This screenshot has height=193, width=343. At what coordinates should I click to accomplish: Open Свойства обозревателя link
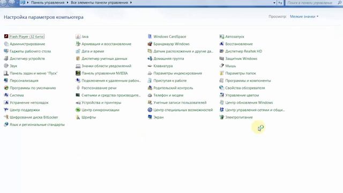pyautogui.click(x=245, y=88)
